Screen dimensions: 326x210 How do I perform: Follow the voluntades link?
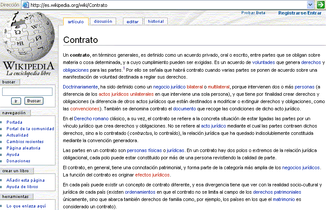coord(263,62)
